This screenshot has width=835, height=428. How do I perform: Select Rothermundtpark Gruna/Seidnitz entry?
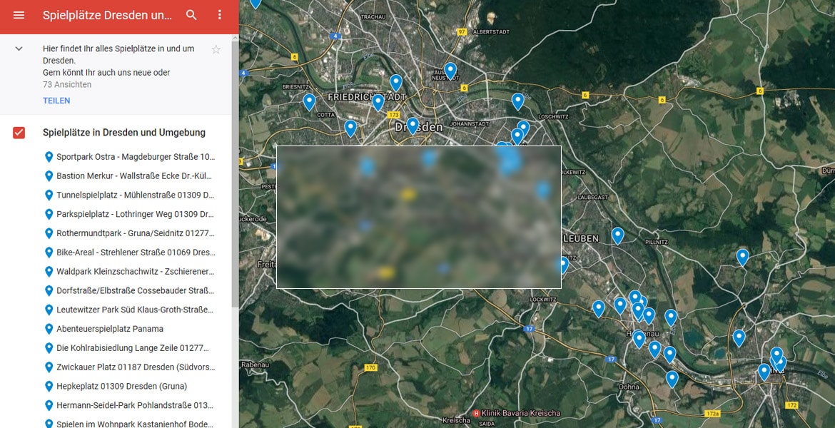pos(135,233)
